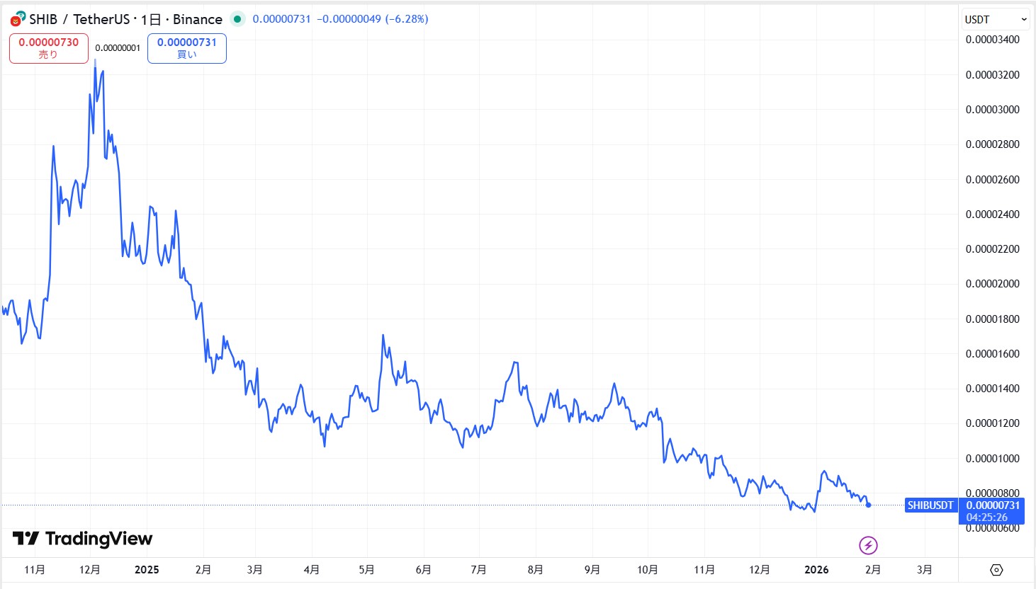The image size is (1036, 589).
Task: Click the green market status dot
Action: (x=237, y=19)
